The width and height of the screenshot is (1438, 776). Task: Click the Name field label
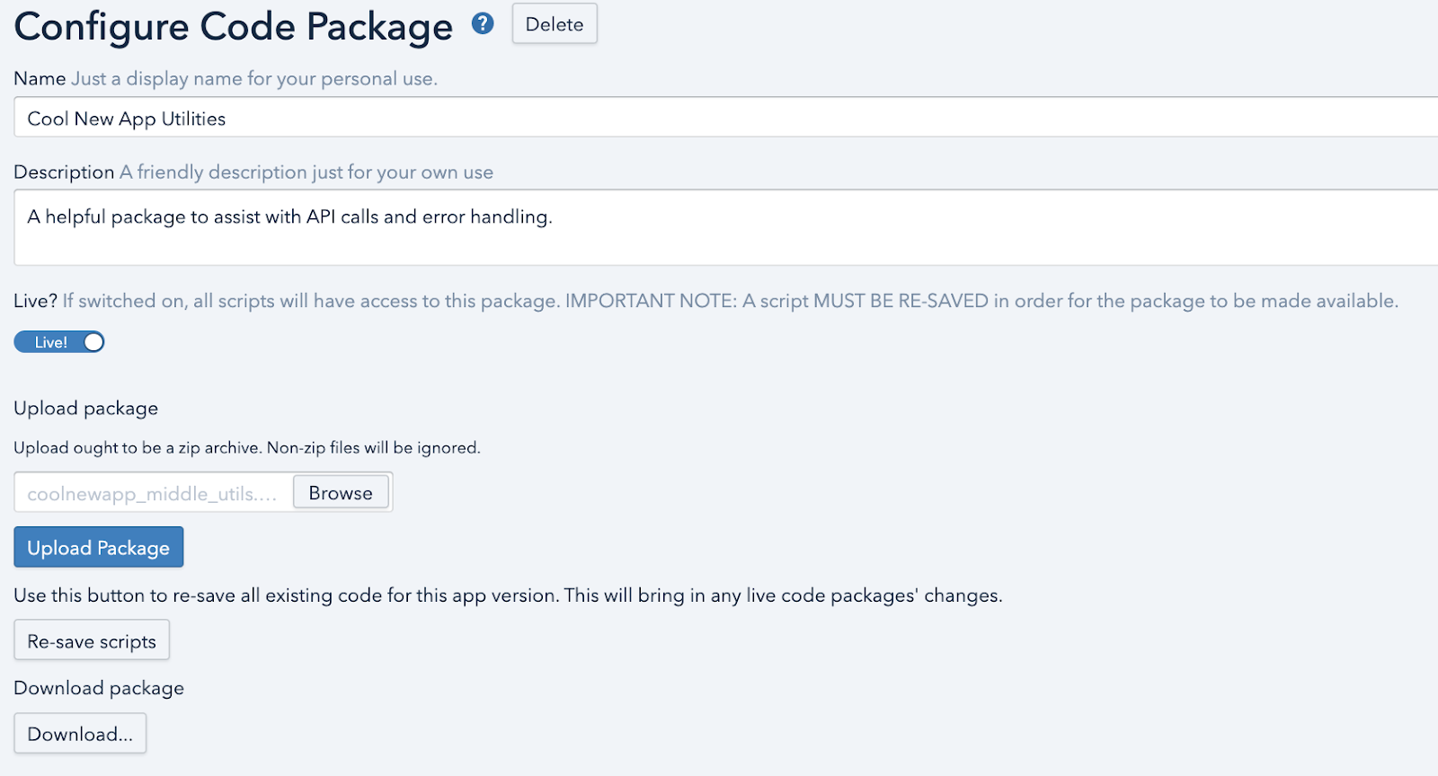point(40,79)
